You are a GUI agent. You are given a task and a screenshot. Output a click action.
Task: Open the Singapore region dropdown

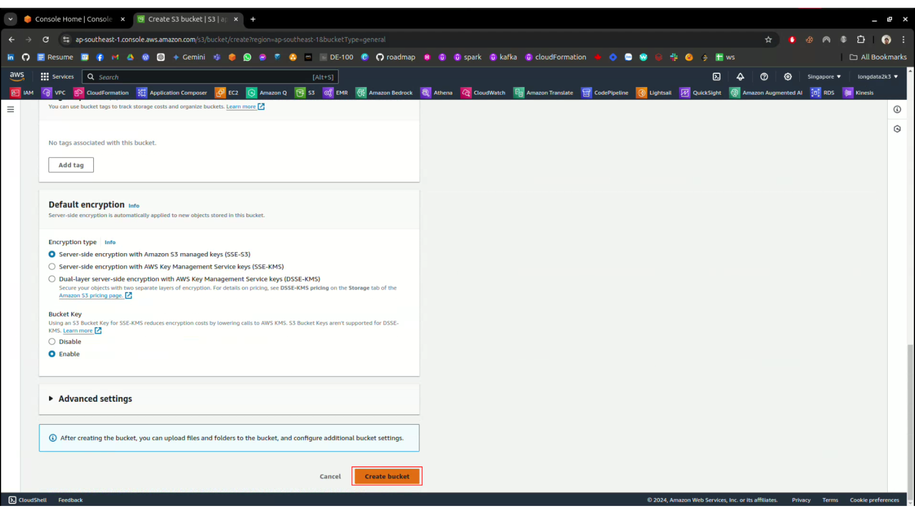823,77
